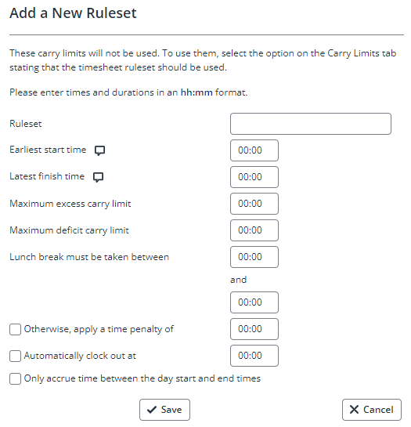The image size is (411, 427).
Task: Click the 'Automatically clock out at' label
Action: click(80, 356)
